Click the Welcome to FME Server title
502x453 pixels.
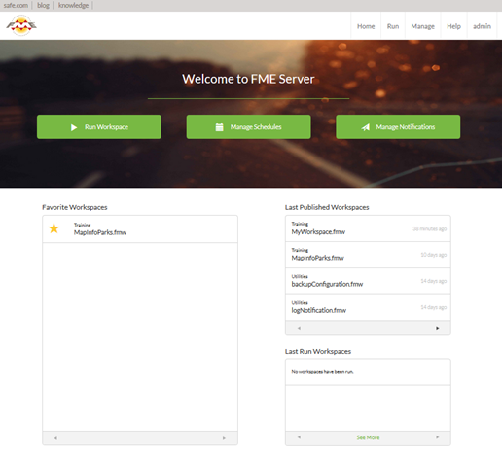point(248,79)
